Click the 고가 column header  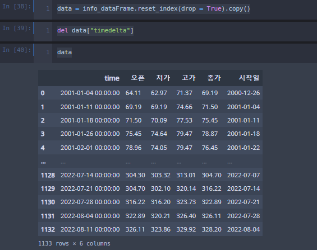point(189,78)
